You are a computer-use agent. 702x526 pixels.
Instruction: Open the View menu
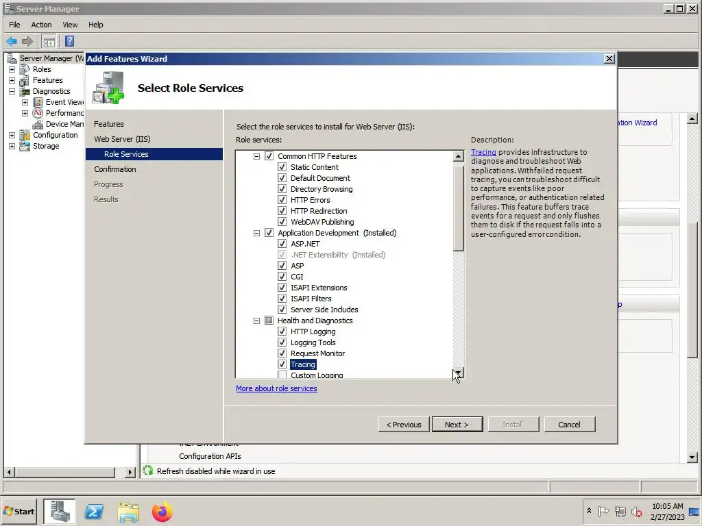click(70, 25)
